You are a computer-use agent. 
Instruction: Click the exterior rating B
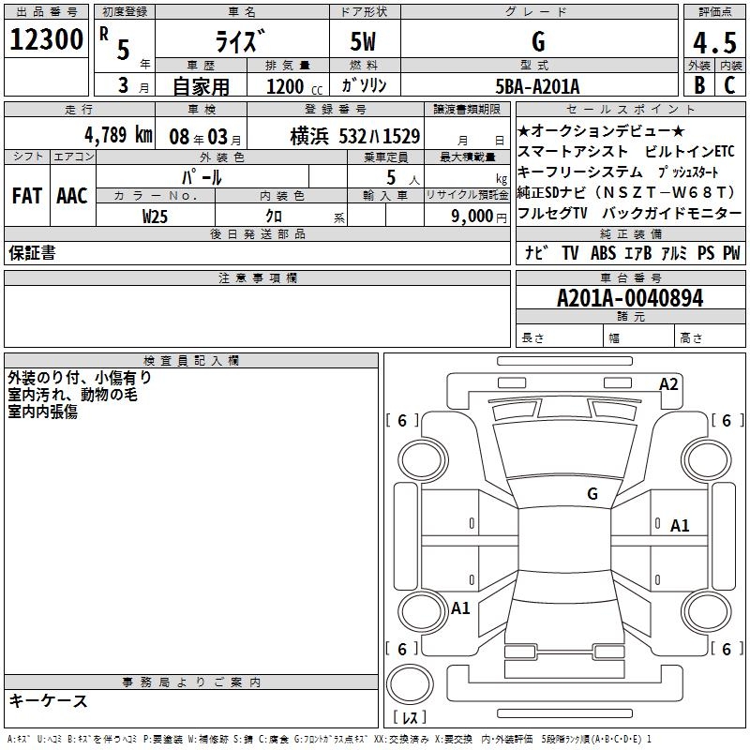[699, 84]
